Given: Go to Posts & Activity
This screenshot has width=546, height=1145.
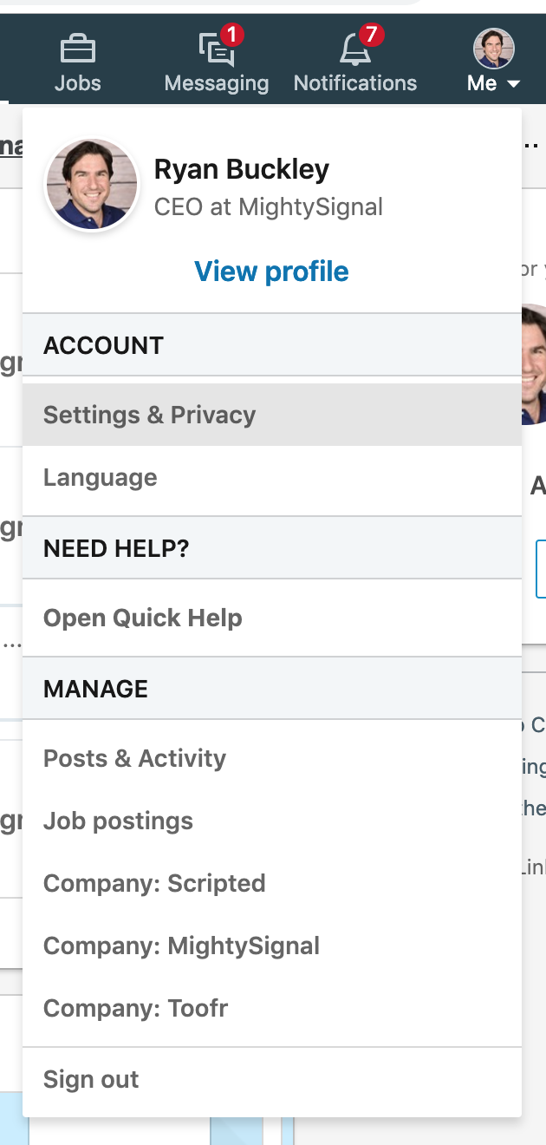Looking at the screenshot, I should (x=134, y=758).
